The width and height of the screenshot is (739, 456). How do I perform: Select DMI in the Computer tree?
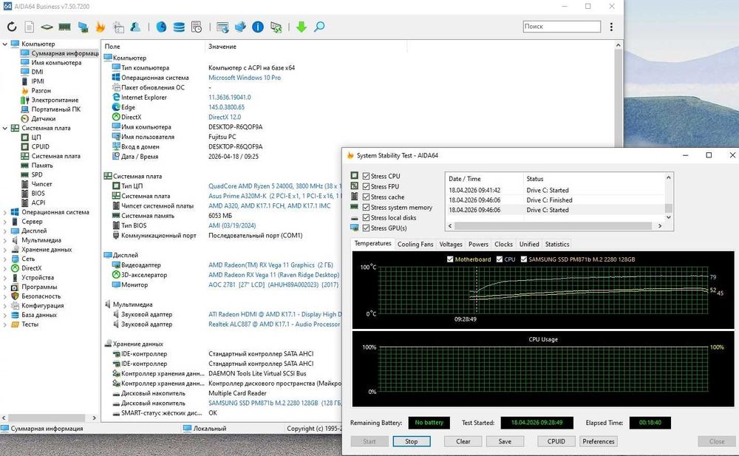[37, 72]
